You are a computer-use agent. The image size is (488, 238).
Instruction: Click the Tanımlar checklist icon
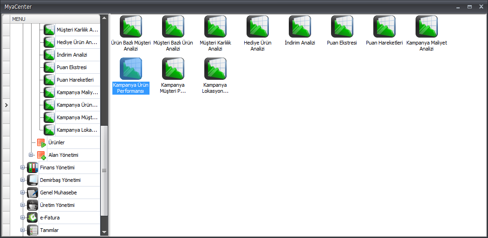[x=33, y=230]
